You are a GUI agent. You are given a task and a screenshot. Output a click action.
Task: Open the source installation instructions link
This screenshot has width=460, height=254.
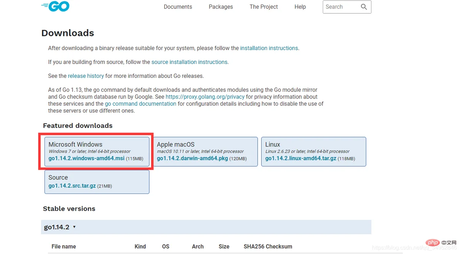pos(189,62)
